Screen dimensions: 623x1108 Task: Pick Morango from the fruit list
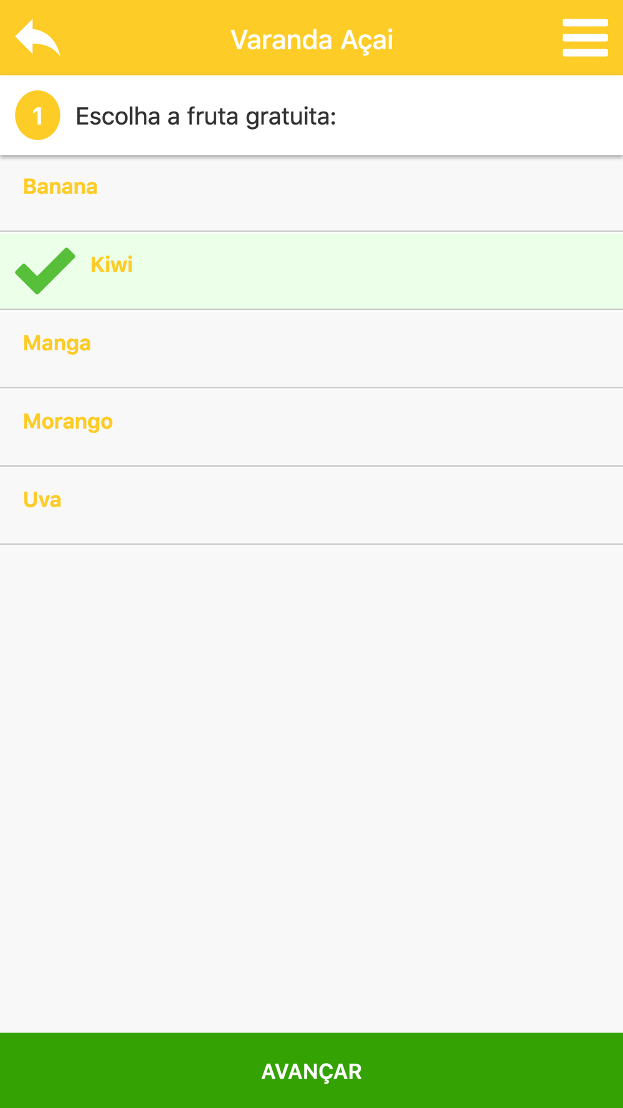pyautogui.click(x=311, y=427)
